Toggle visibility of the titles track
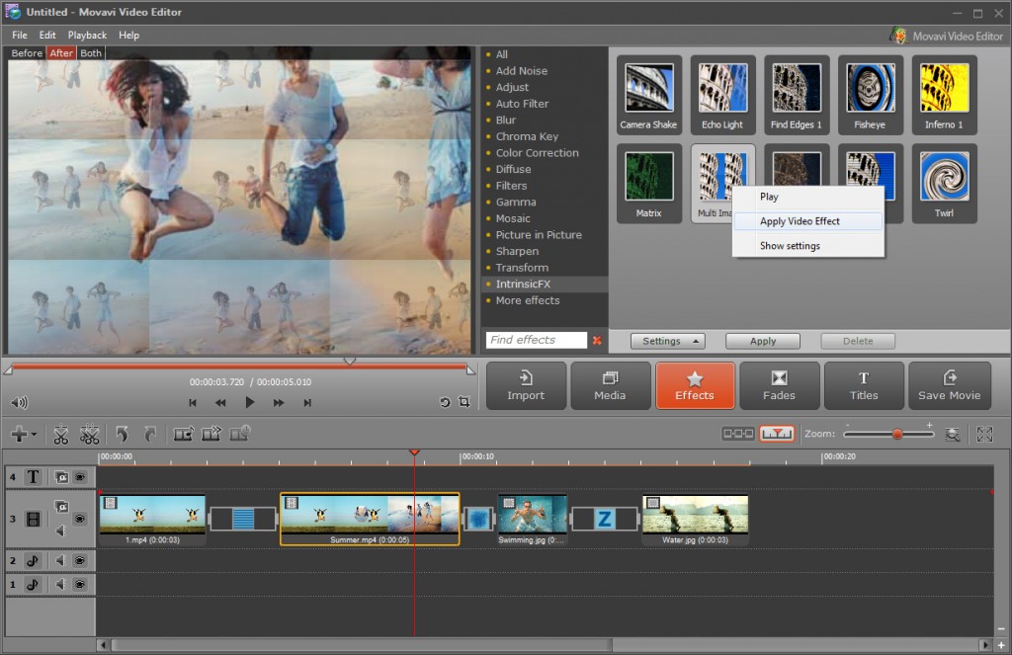This screenshot has height=655, width=1012. (80, 476)
